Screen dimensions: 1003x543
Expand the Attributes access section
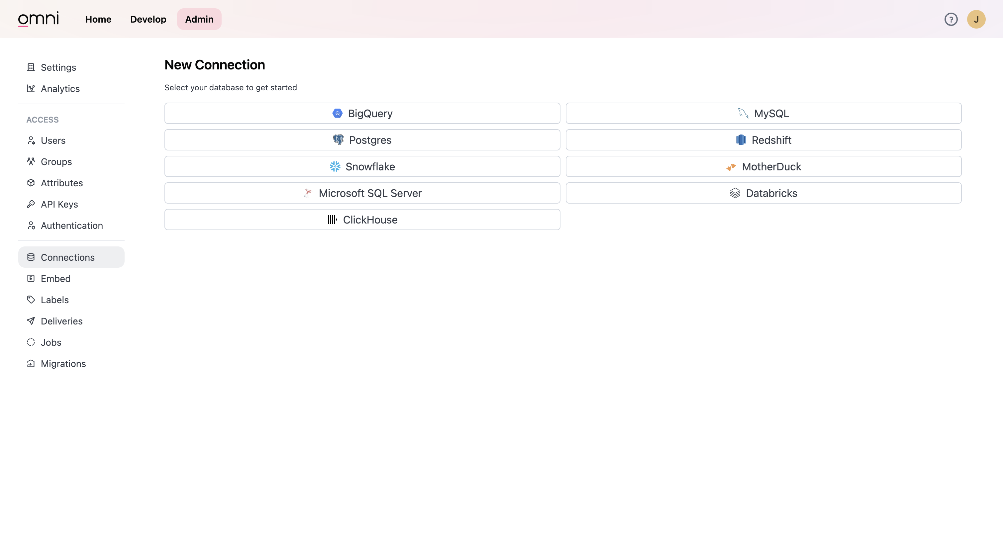tap(61, 183)
